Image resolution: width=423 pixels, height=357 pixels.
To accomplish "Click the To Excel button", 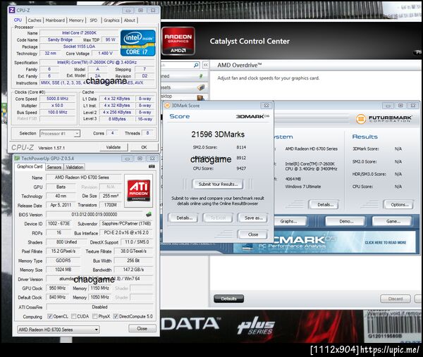I will pyautogui.click(x=218, y=218).
